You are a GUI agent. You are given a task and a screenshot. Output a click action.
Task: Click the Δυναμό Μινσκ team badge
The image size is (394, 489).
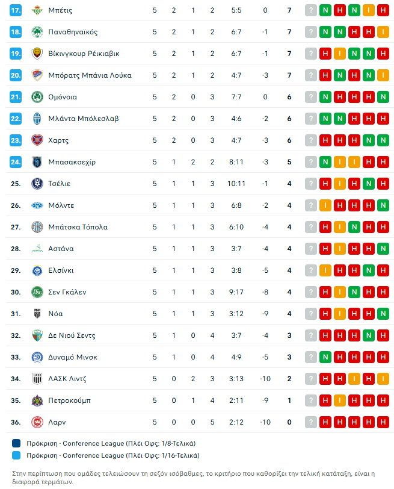pos(37,357)
